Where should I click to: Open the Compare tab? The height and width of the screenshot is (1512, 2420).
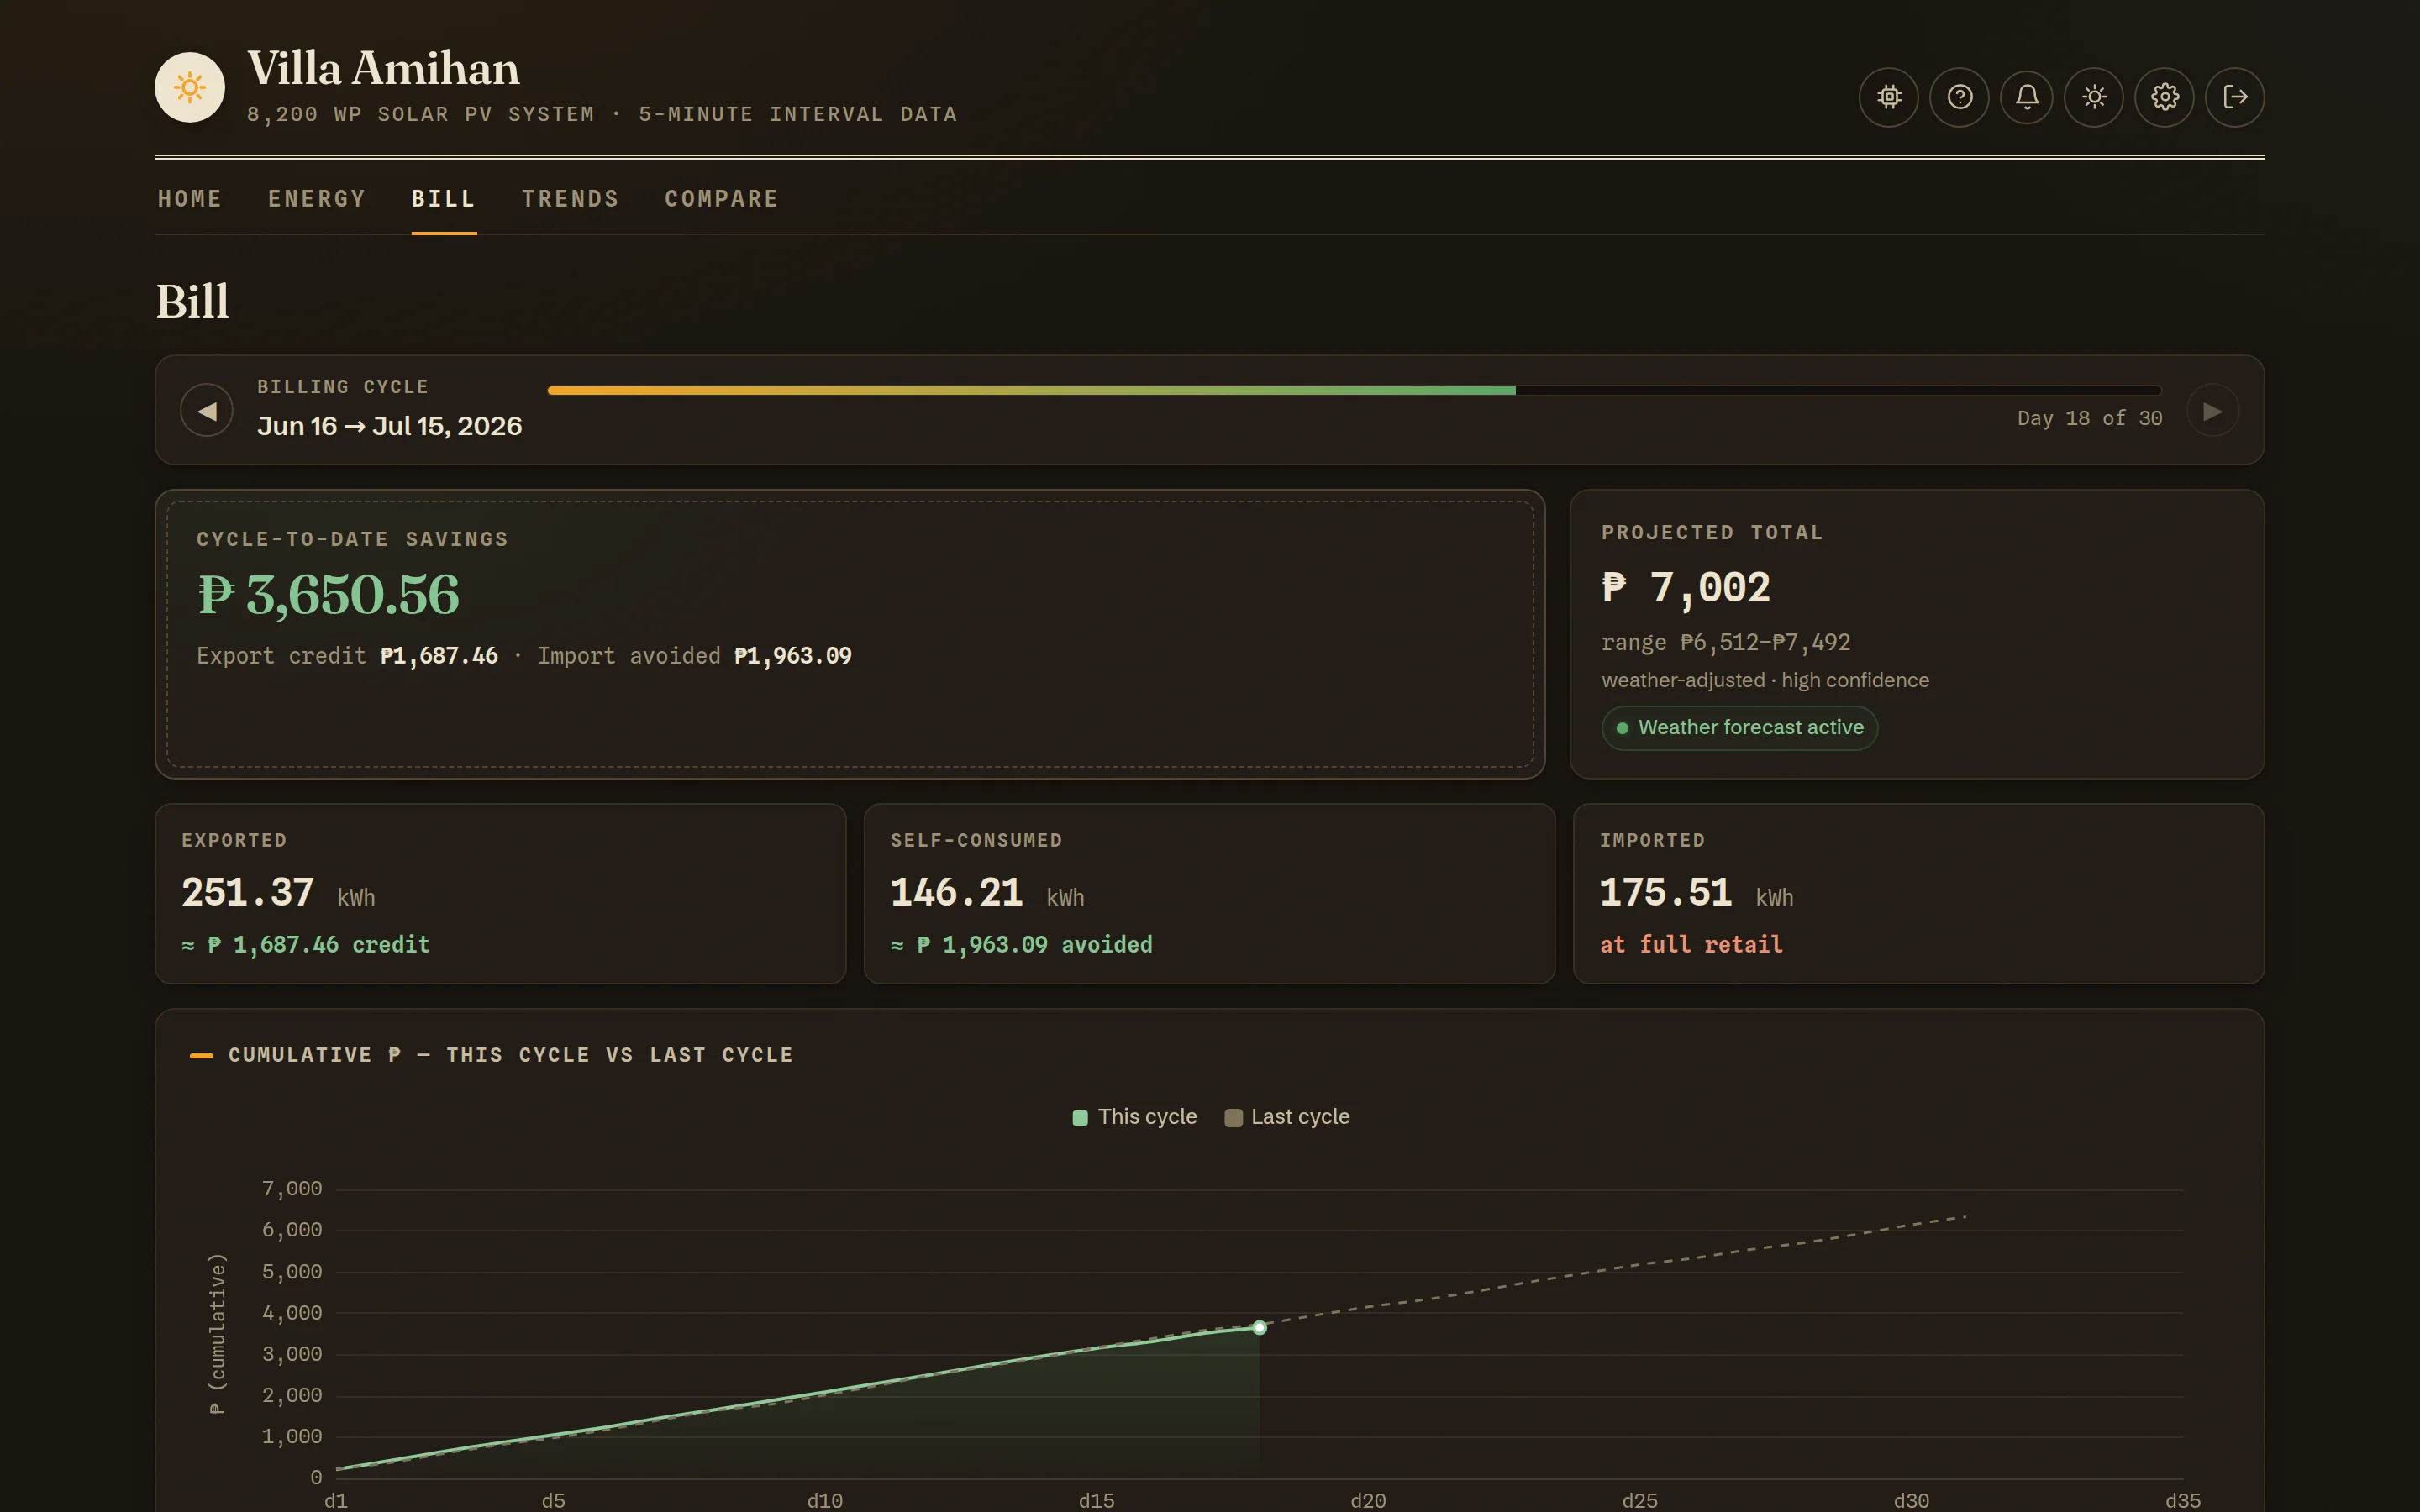click(722, 199)
